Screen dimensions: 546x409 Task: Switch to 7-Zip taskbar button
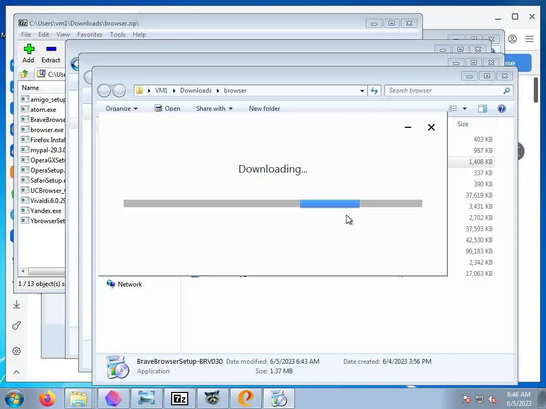pyautogui.click(x=179, y=398)
